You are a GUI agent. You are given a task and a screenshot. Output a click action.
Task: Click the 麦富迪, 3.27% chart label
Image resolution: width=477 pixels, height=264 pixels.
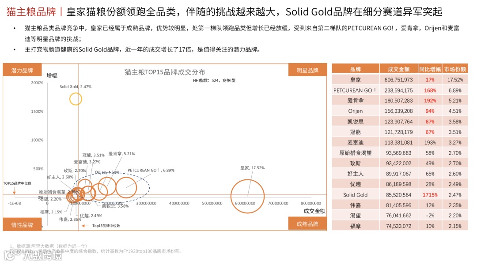click(x=87, y=162)
